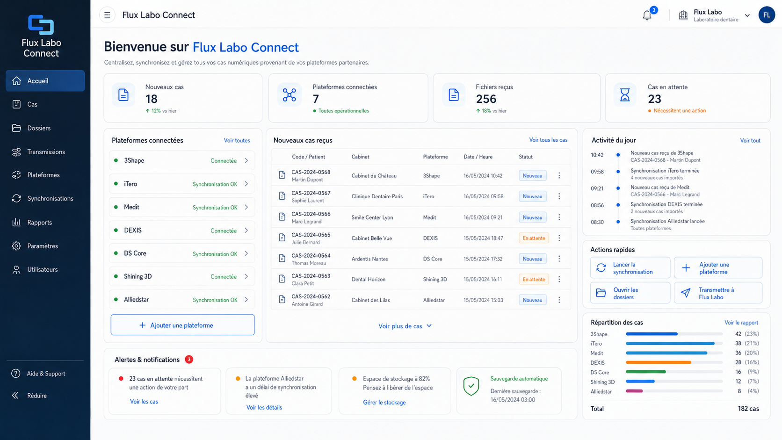Collapse sidebar with the Réduire icon
782x440 pixels.
(x=15, y=396)
